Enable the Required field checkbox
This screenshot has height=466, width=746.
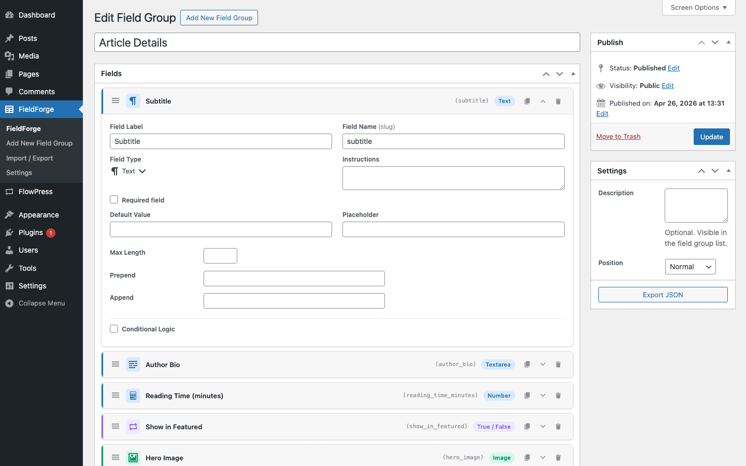[114, 199]
